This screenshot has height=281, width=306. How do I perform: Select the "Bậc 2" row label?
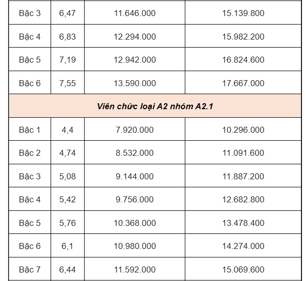(x=30, y=153)
